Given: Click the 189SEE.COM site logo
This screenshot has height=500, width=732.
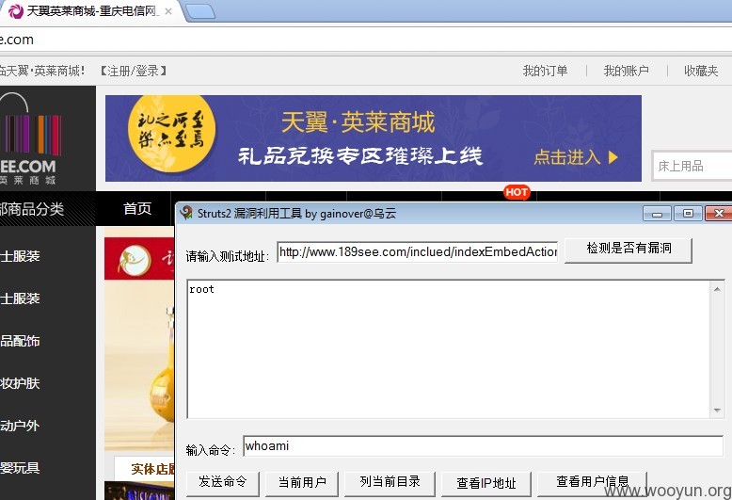Looking at the screenshot, I should [x=31, y=139].
